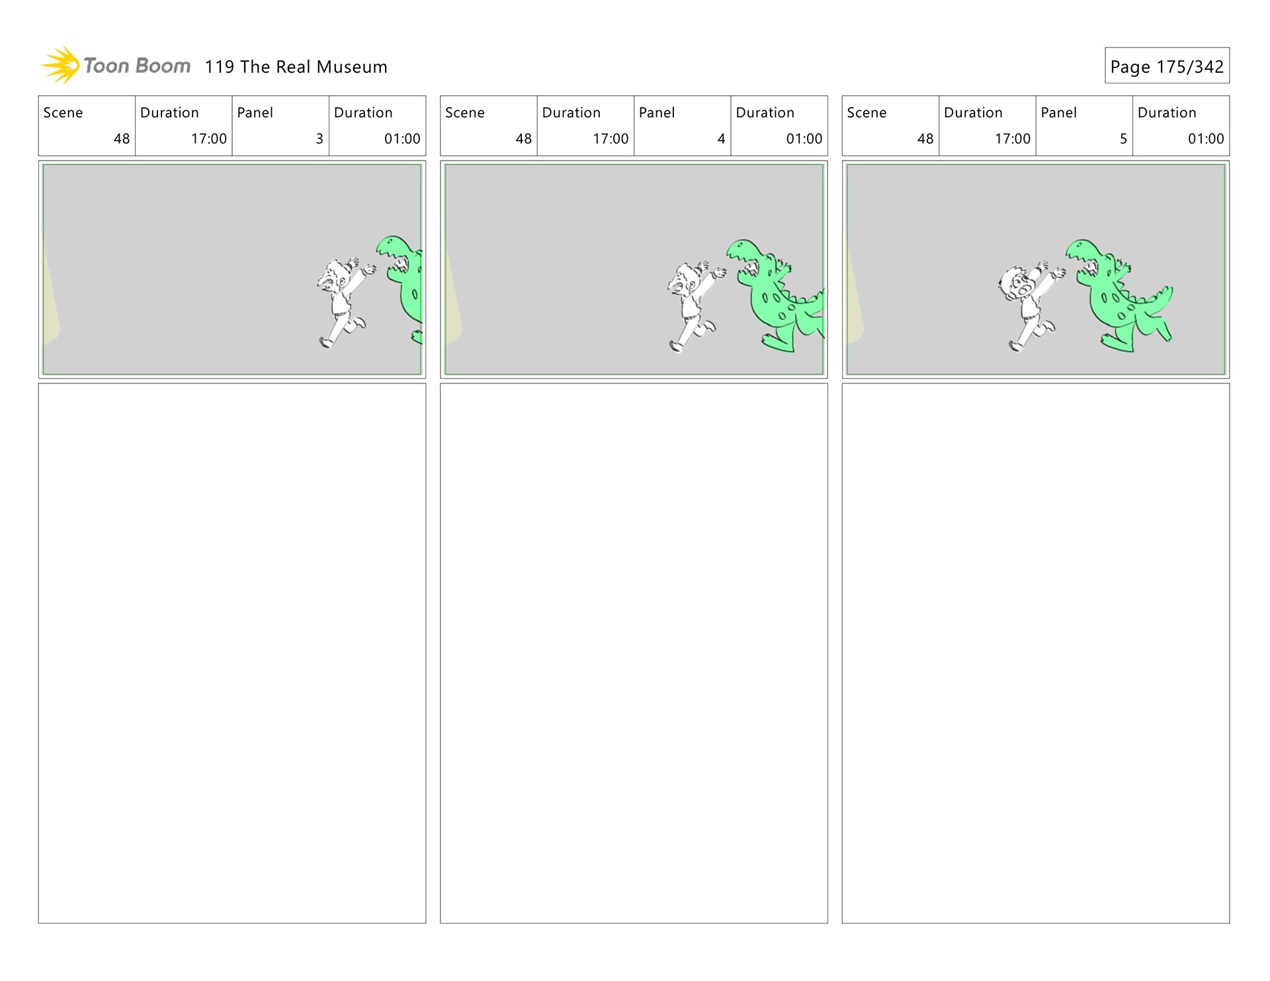The image size is (1270, 981).
Task: Click the title 119 The Real Museum
Action: 296,67
